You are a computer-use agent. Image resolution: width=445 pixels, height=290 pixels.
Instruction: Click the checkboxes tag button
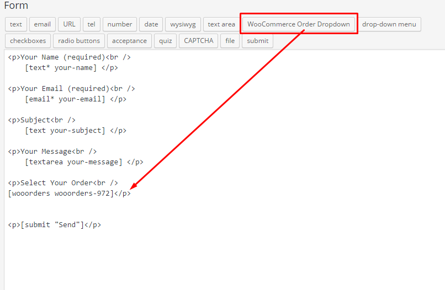28,41
